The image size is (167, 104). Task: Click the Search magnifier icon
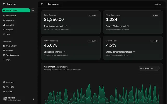(4, 92)
